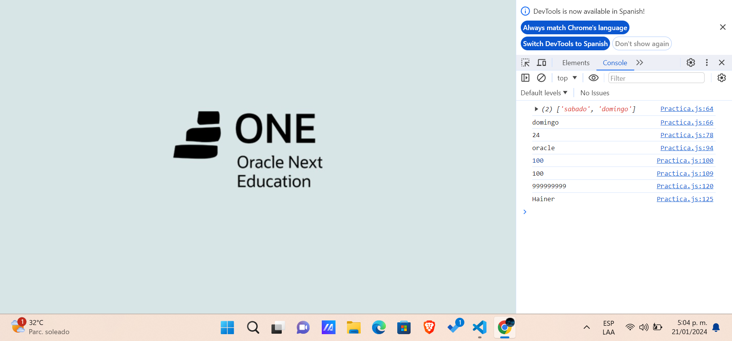
Task: Show the console sidebar
Action: click(525, 78)
